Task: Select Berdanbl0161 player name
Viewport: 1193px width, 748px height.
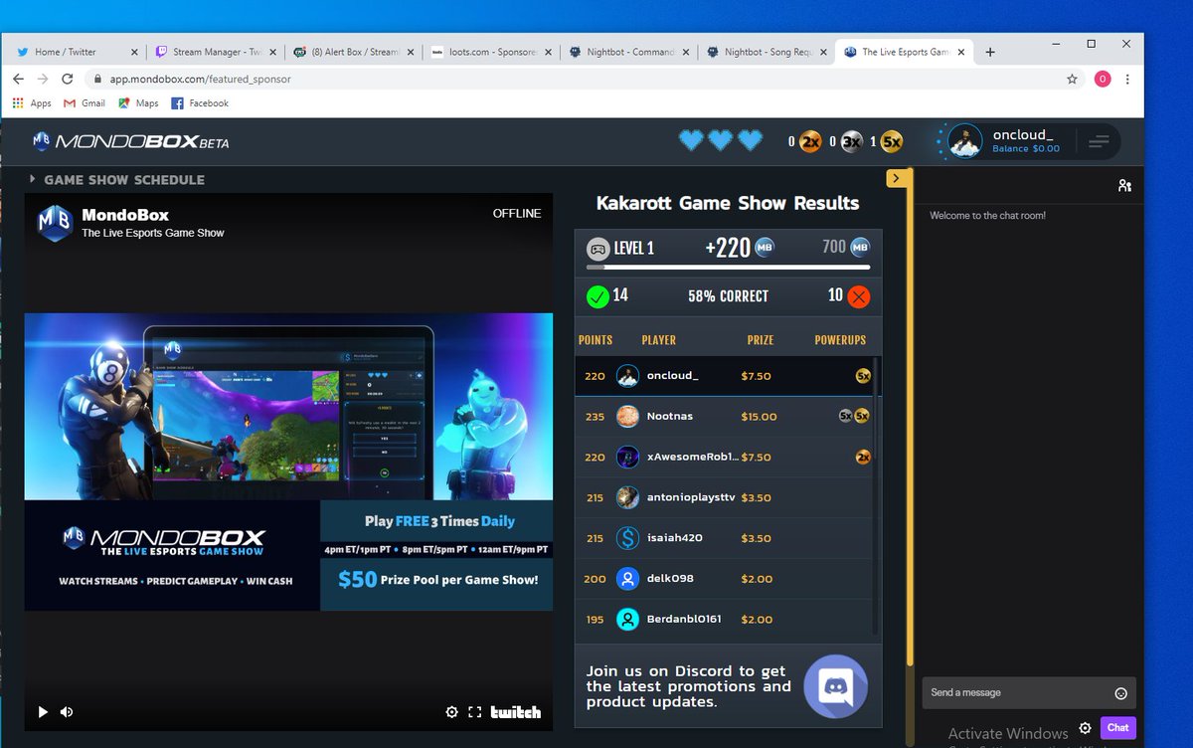Action: coord(684,620)
